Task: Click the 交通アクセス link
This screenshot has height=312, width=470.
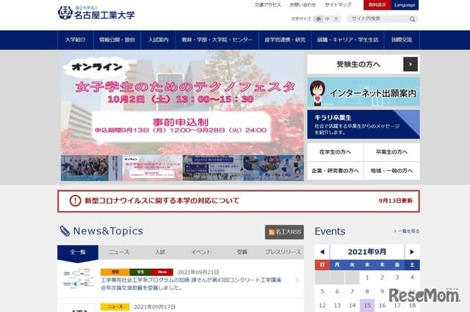Action: coord(267,5)
